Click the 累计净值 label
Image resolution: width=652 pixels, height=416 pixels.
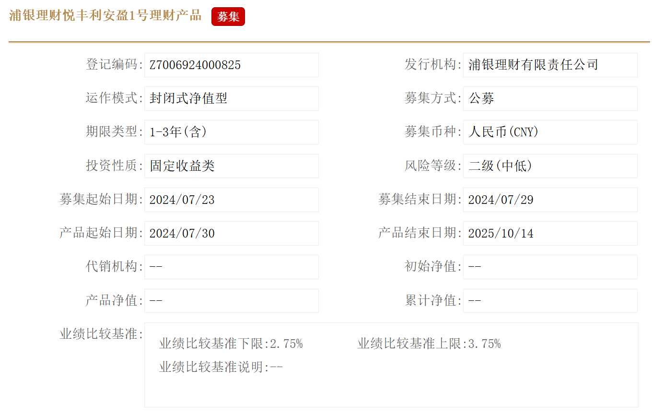point(433,301)
